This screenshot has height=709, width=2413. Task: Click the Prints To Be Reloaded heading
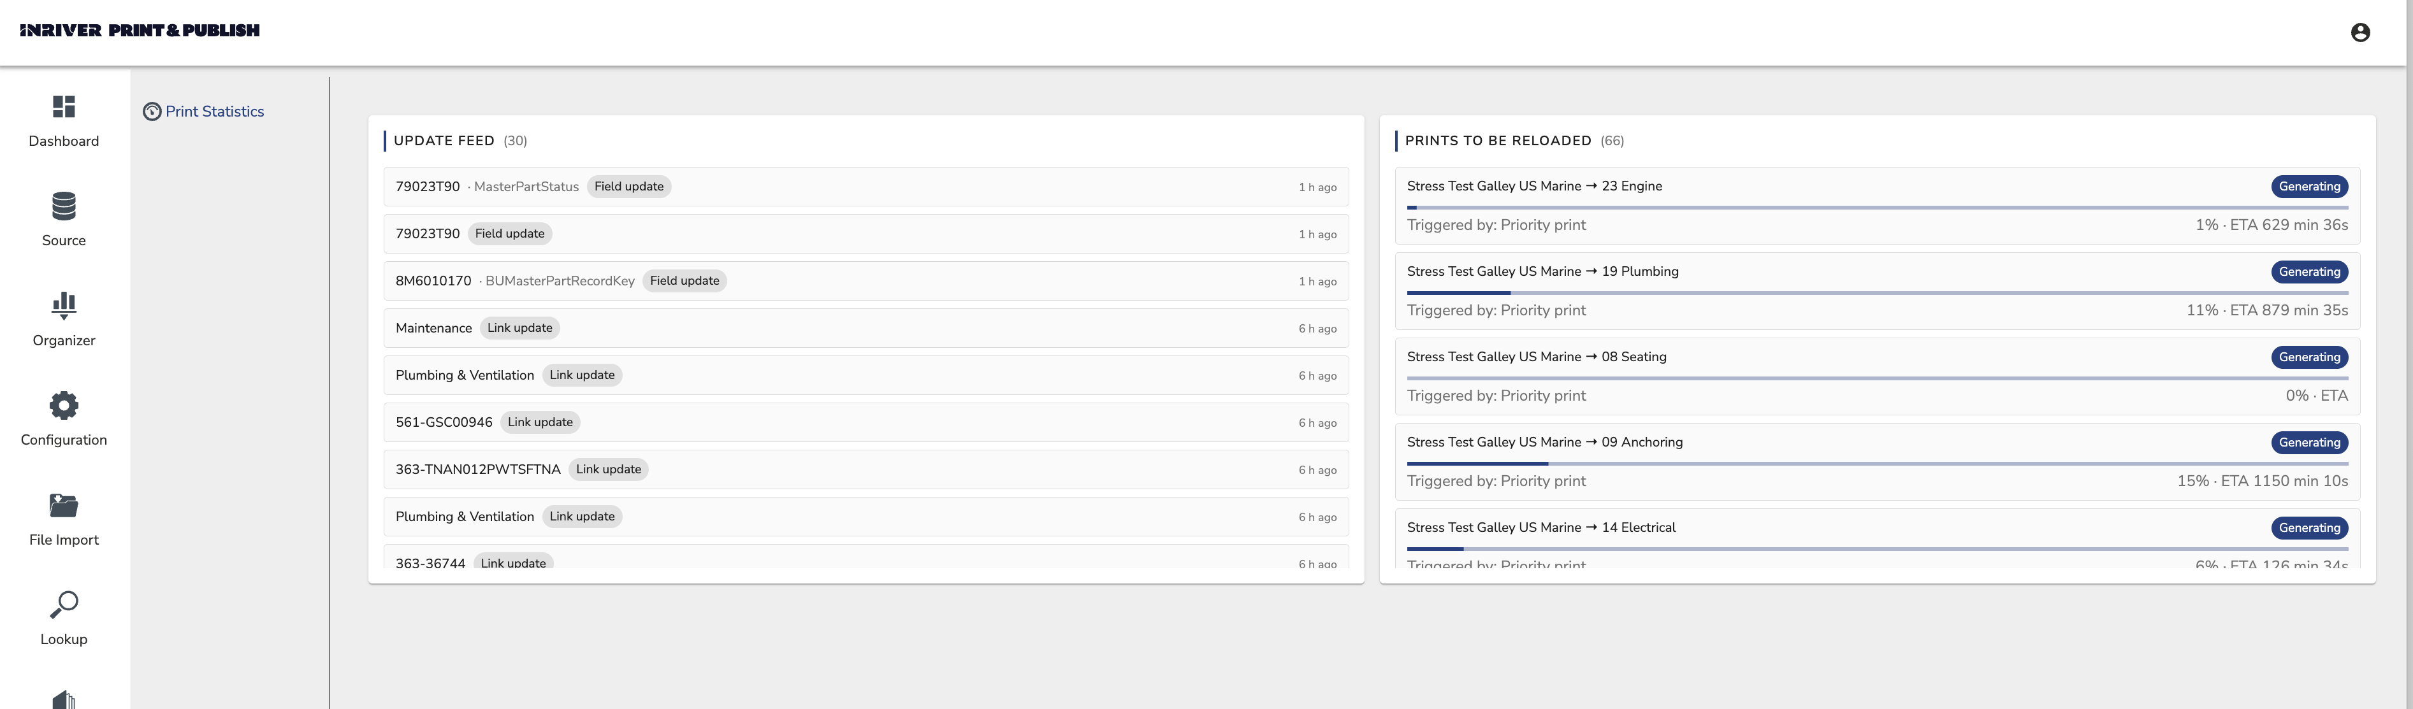(x=1498, y=141)
